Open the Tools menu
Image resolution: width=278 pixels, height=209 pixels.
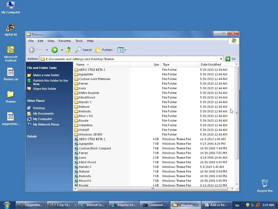pyautogui.click(x=79, y=41)
